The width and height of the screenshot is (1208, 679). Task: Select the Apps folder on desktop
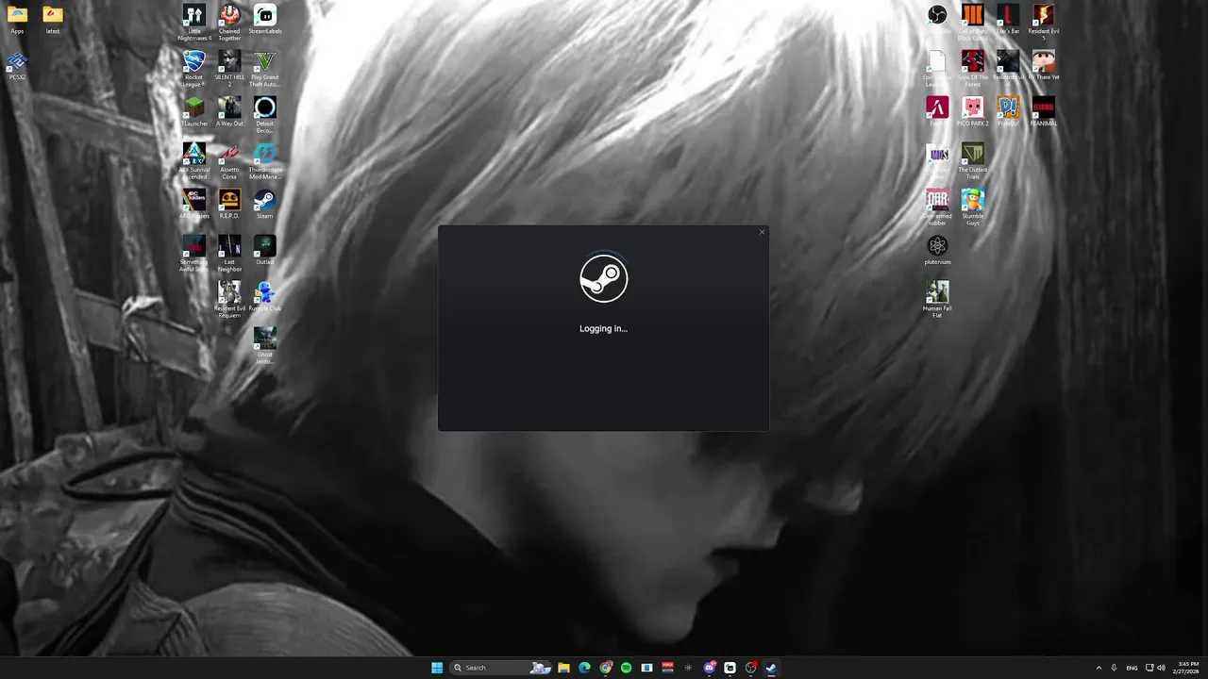17,20
